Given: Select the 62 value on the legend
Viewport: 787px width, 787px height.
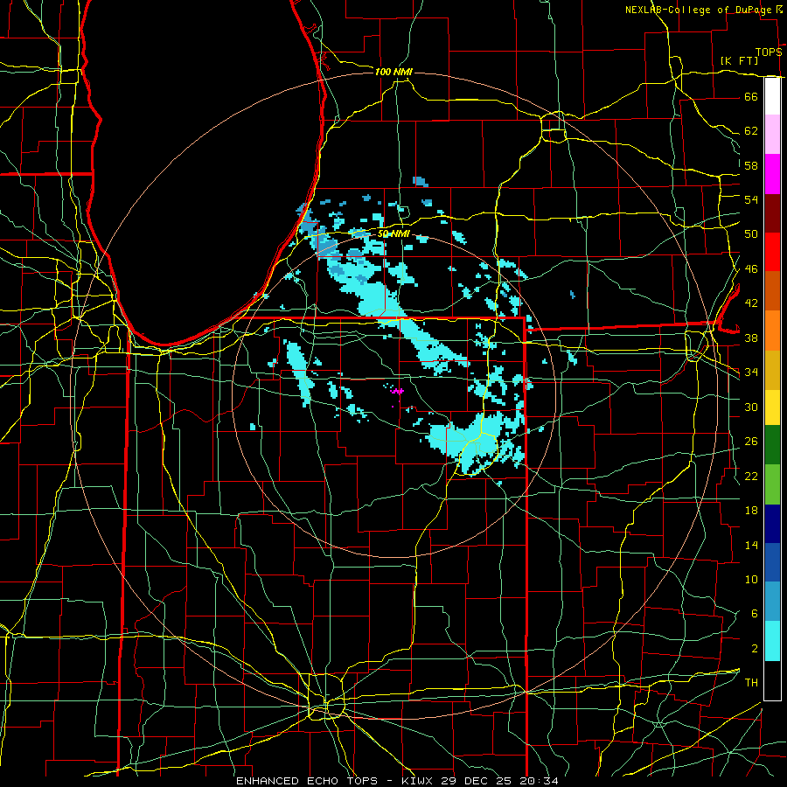Looking at the screenshot, I should [751, 131].
